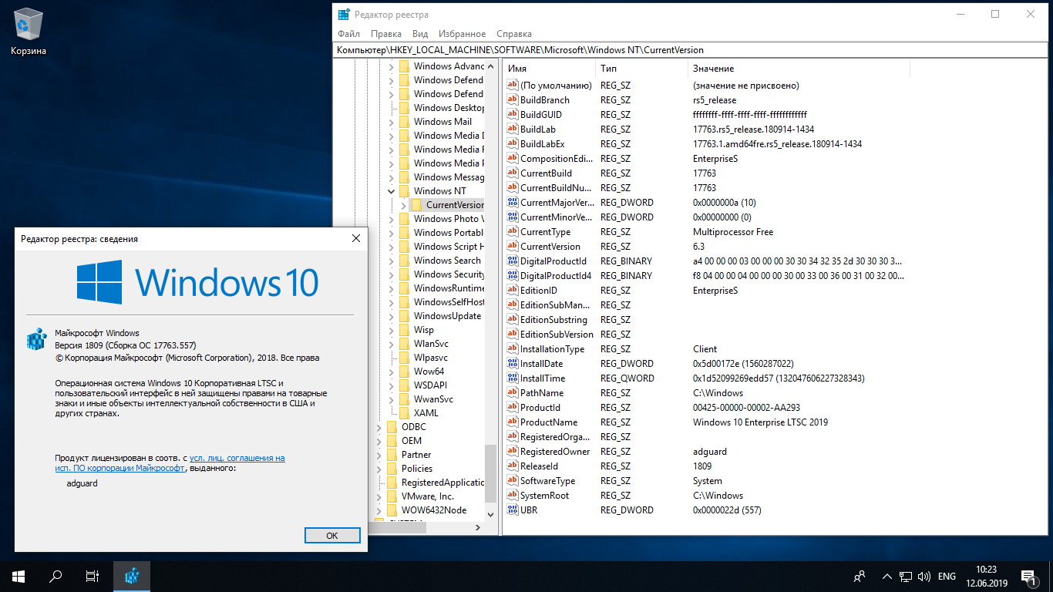
Task: Select the WlanSvc tree item
Action: [431, 344]
